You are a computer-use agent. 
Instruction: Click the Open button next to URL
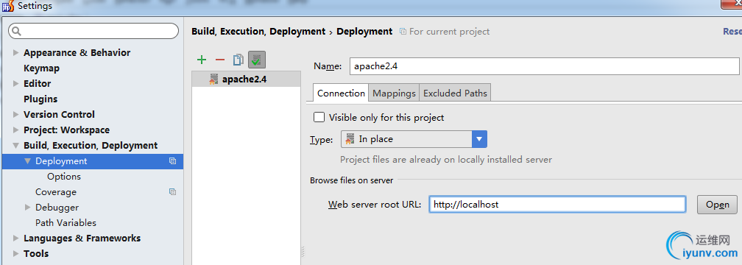(x=717, y=205)
